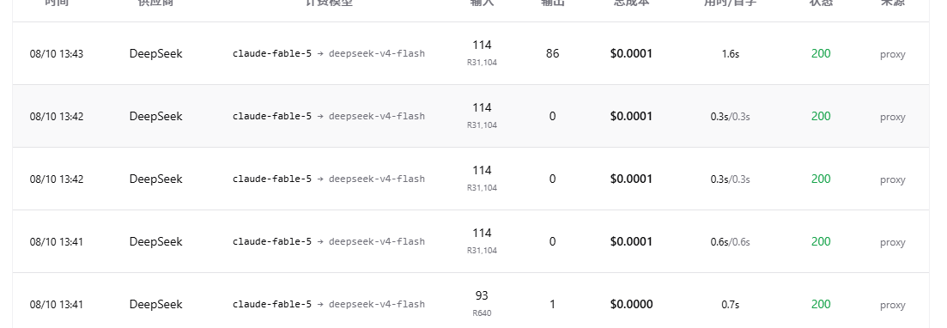Select the 08/10 13:43 timestamp cell
The width and height of the screenshot is (947, 328).
tap(57, 54)
